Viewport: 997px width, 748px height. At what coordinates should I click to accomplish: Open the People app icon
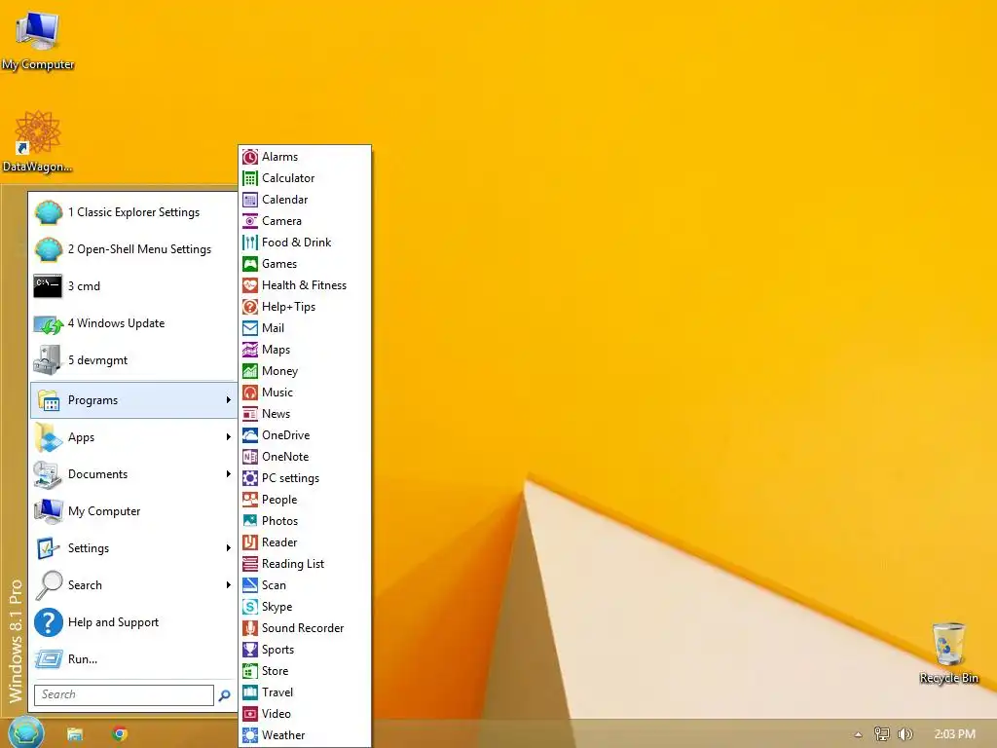point(250,500)
